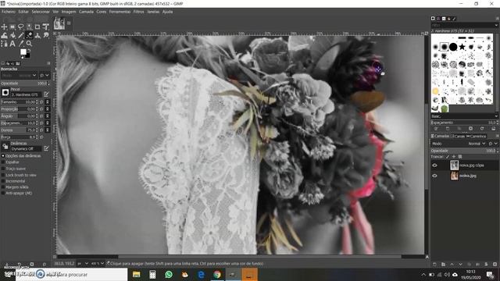Open the status bar units dropdown

pos(83,264)
